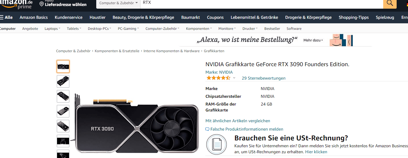Expand the rating breakdown chevron beside stars

[234, 78]
